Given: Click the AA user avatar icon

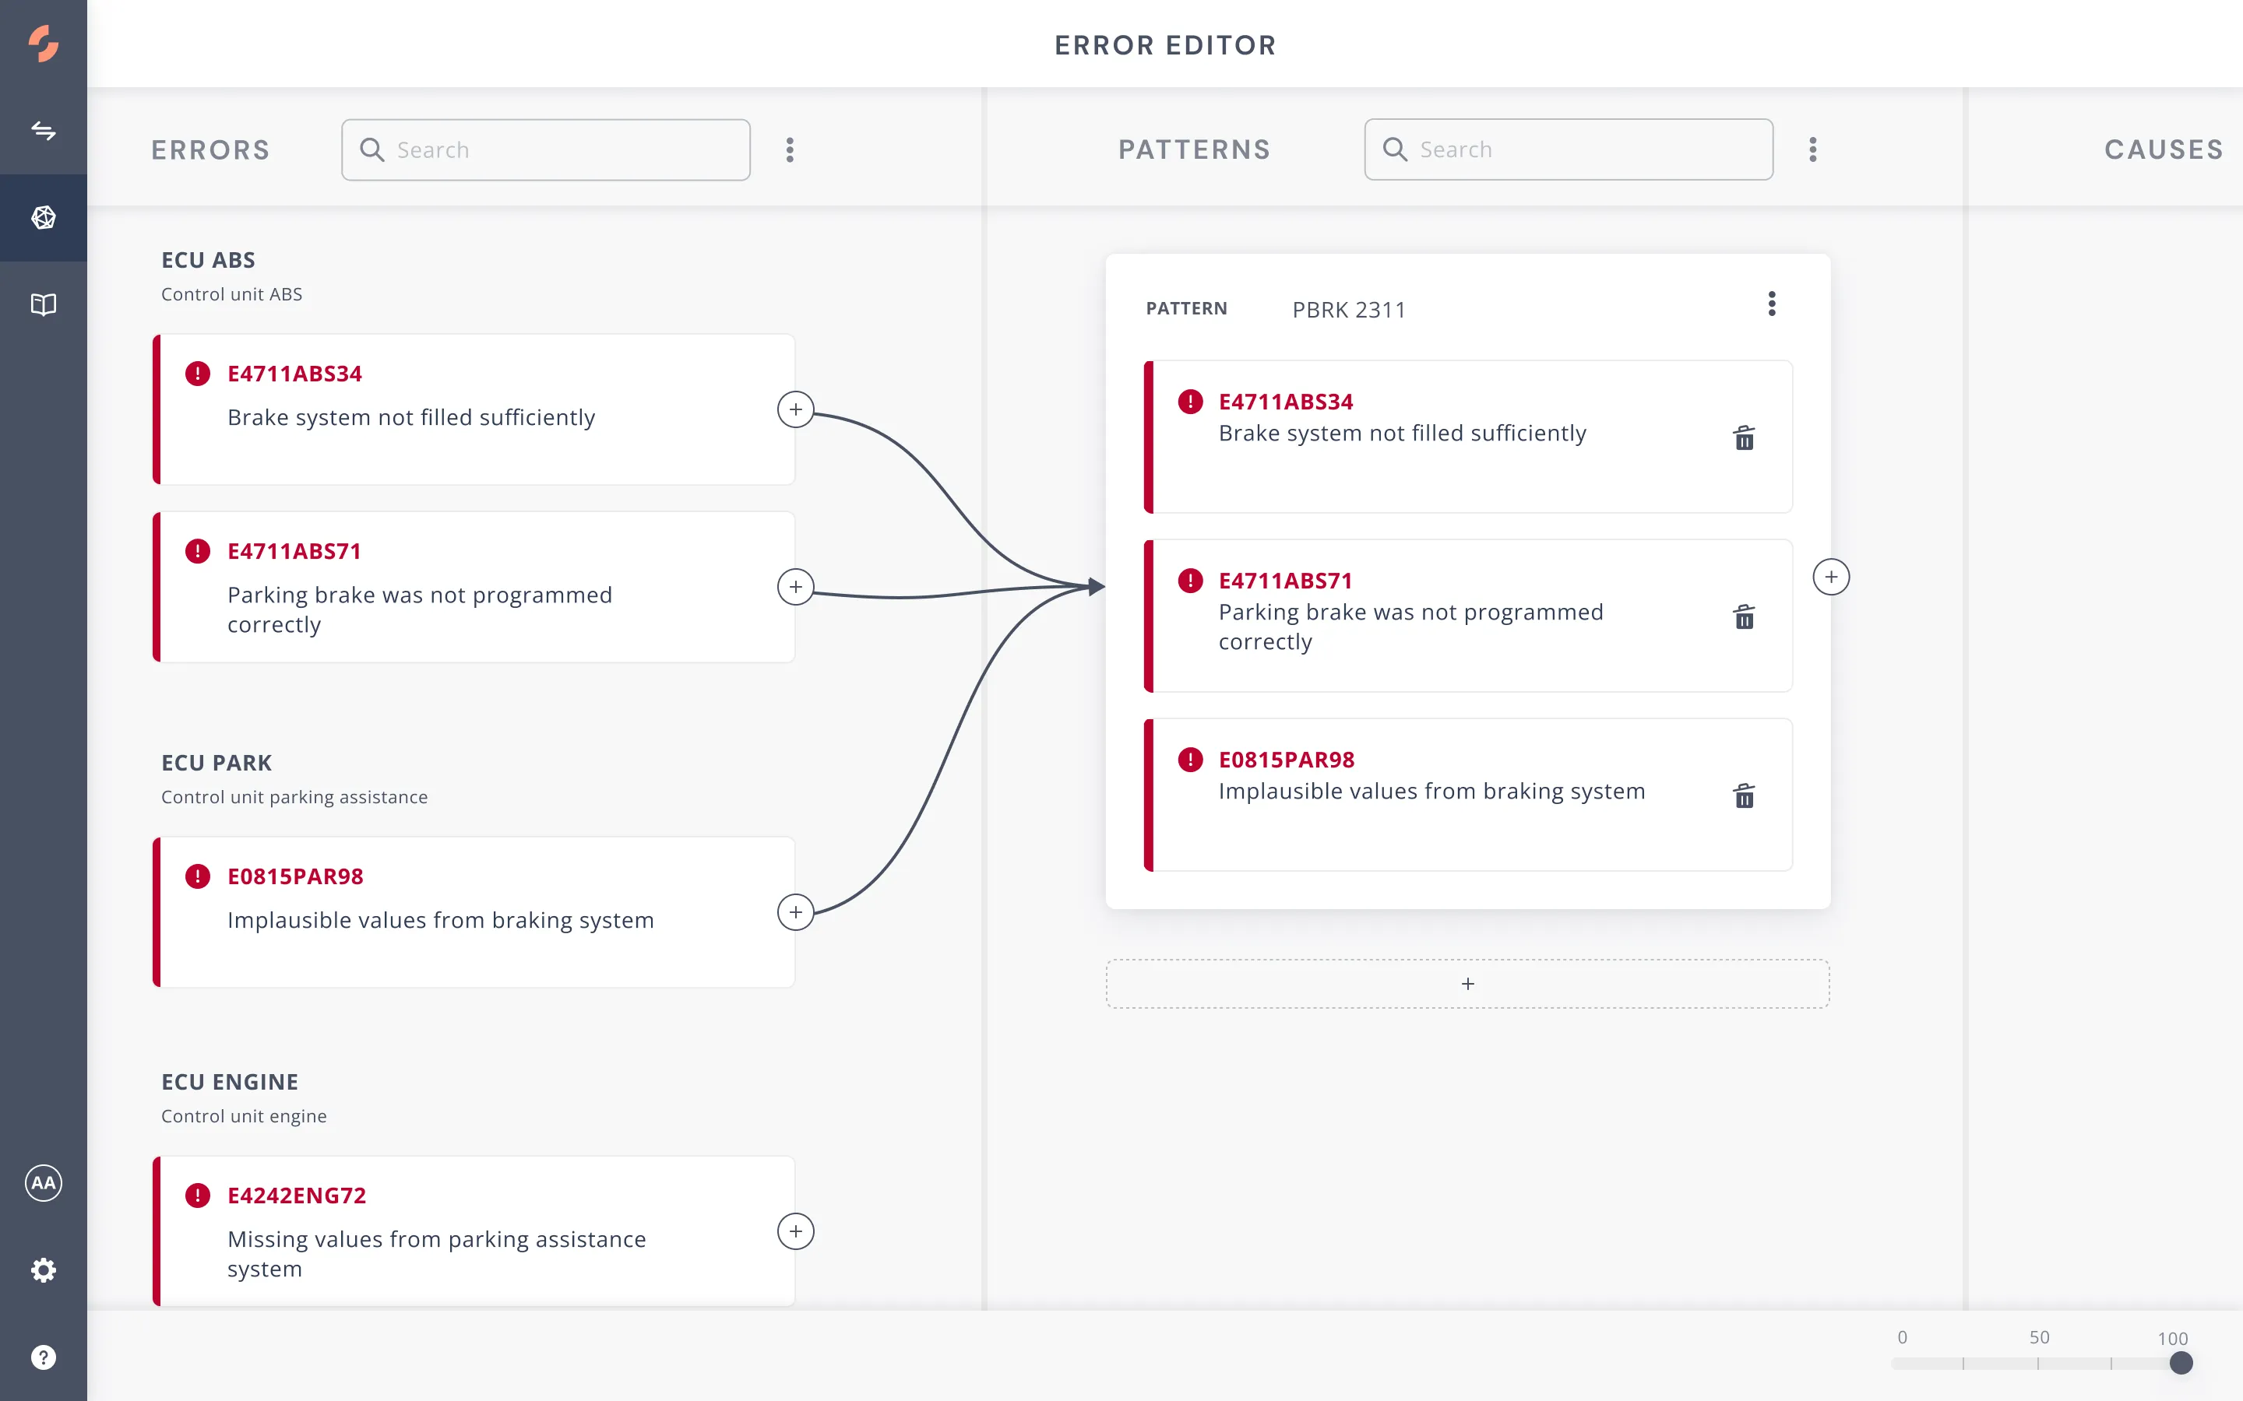Looking at the screenshot, I should pyautogui.click(x=44, y=1183).
